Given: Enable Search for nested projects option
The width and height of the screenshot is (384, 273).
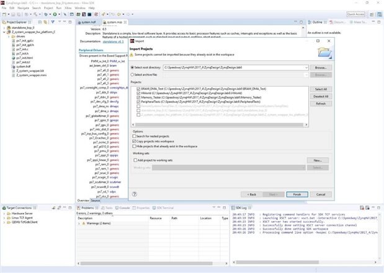Looking at the screenshot, I should point(135,136).
